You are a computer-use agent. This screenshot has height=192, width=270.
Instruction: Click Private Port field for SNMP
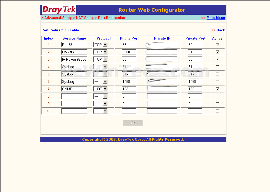tap(195, 89)
